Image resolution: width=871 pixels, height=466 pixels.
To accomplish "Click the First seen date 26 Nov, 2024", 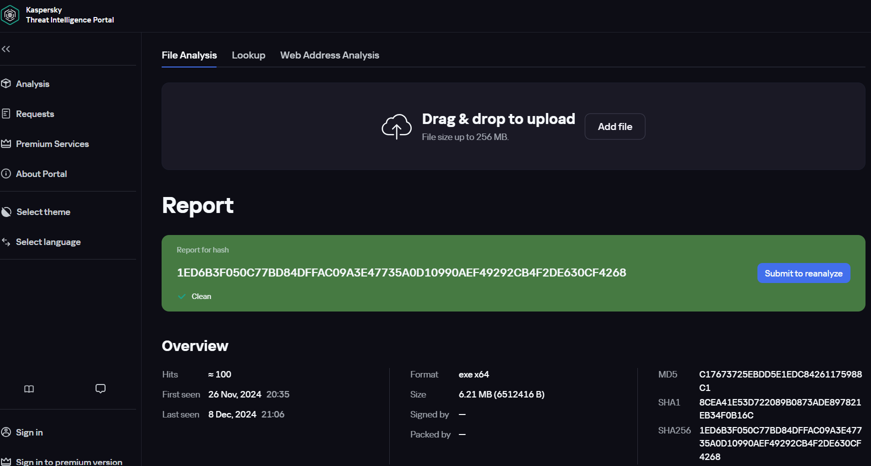I will pos(235,394).
